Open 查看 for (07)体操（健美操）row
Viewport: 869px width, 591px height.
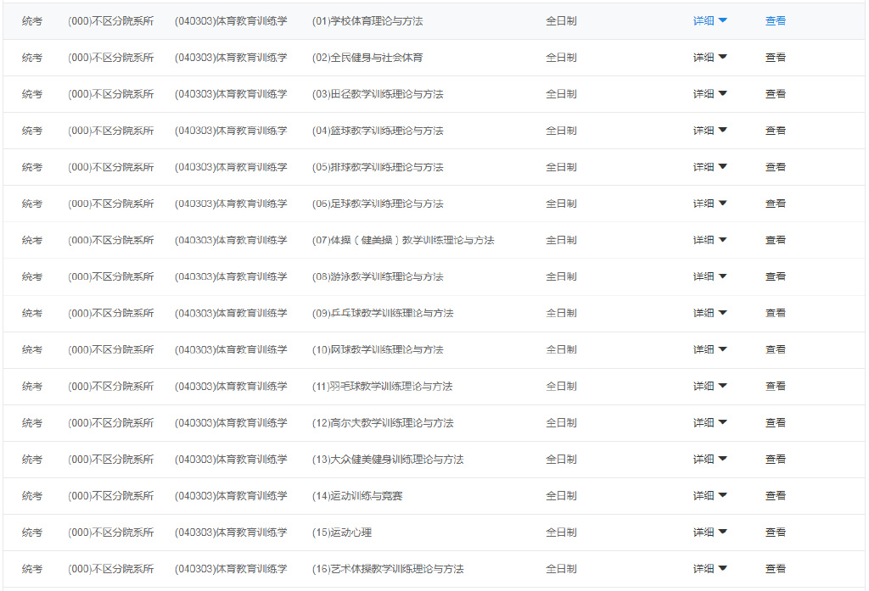(776, 241)
